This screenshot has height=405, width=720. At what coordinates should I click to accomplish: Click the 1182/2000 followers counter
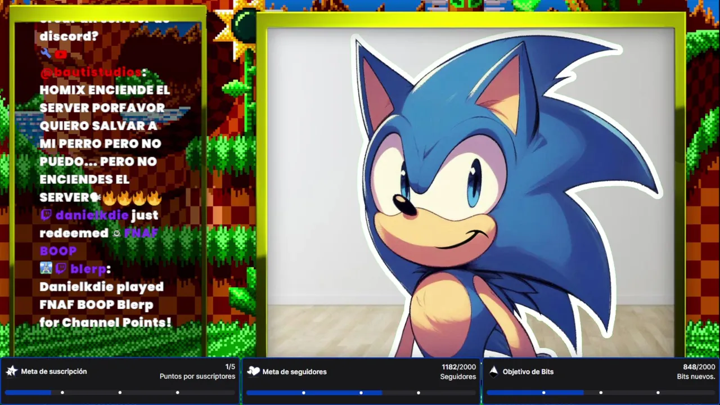point(458,367)
